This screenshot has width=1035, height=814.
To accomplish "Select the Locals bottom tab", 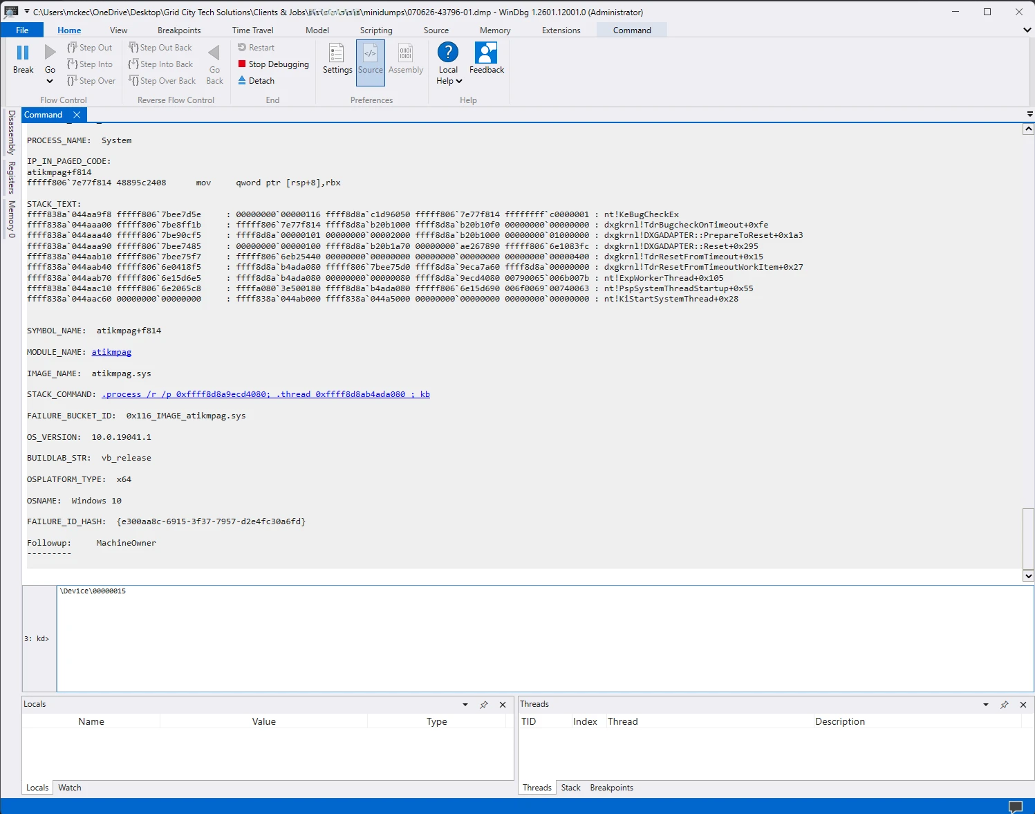I will tap(37, 788).
